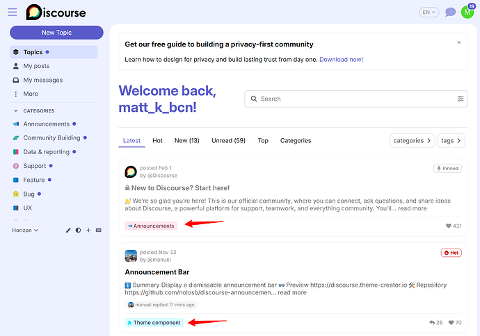Image resolution: width=480 pixels, height=336 pixels.
Task: Click the magnifier icon in search box
Action: point(254,99)
